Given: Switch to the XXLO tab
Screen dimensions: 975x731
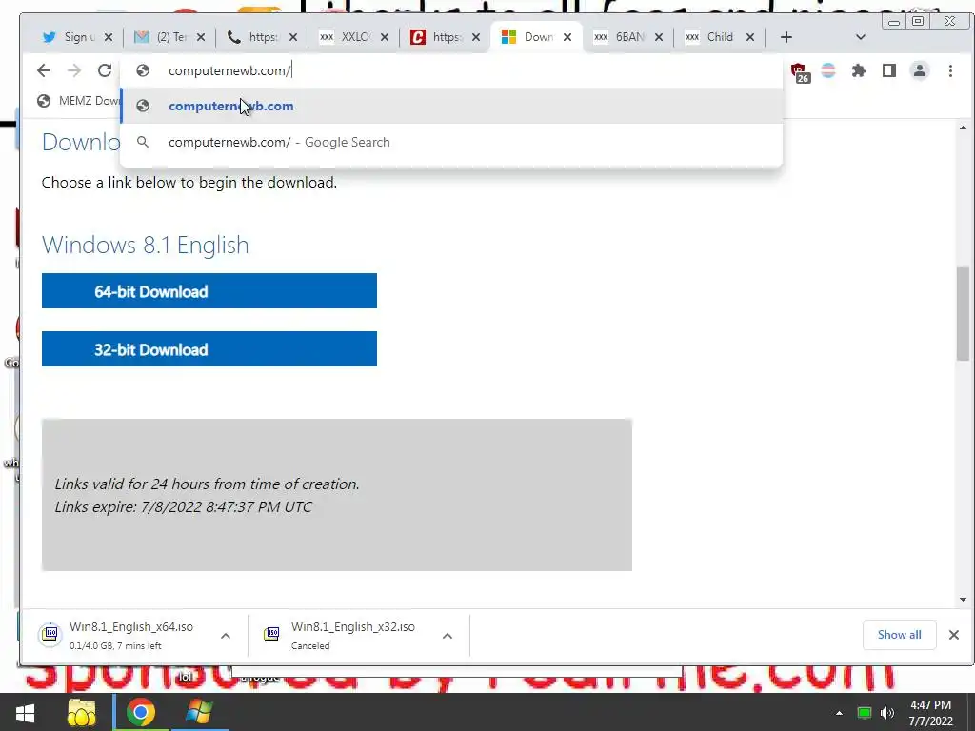Looking at the screenshot, I should pos(345,37).
